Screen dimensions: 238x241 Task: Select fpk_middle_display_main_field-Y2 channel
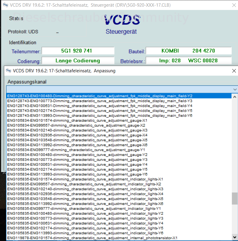tap(119, 96)
